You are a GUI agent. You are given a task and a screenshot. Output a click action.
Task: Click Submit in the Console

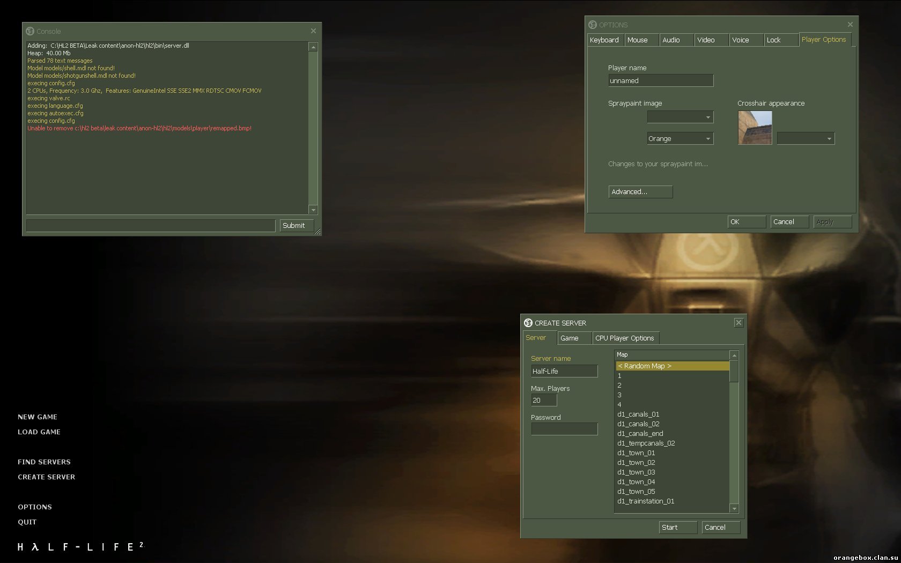pos(297,226)
